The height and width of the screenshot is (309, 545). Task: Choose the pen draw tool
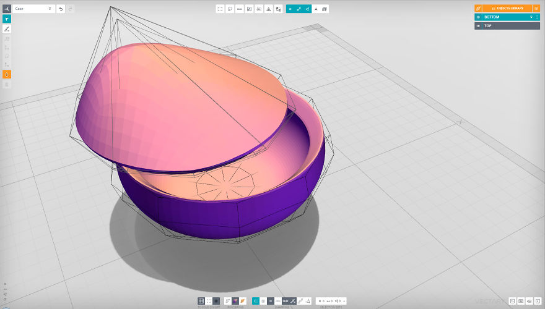[x=7, y=29]
